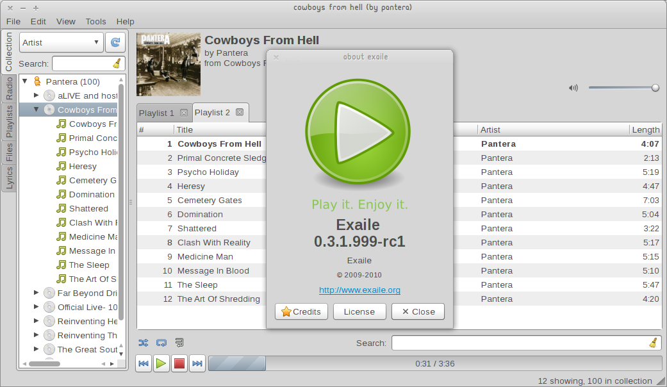Image resolution: width=667 pixels, height=387 pixels.
Task: Expand the aLIVE and hostile album
Action: point(36,95)
